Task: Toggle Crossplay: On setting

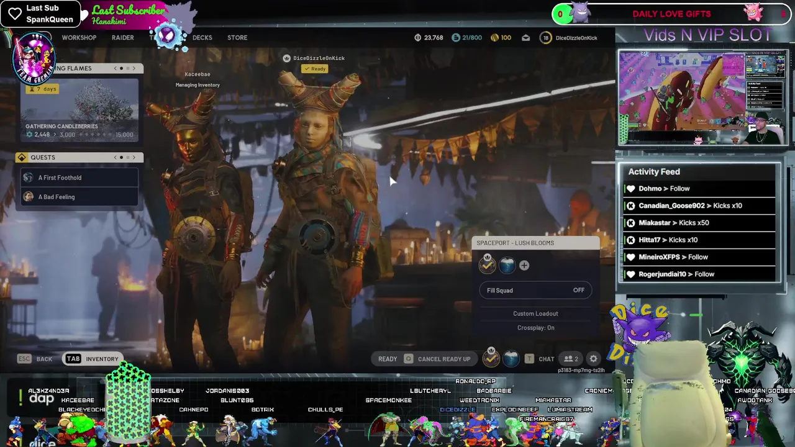Action: coord(535,328)
